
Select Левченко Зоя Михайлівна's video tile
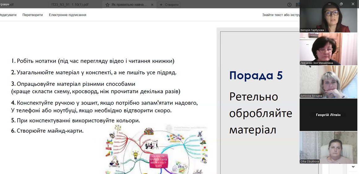pyautogui.click(x=328, y=49)
